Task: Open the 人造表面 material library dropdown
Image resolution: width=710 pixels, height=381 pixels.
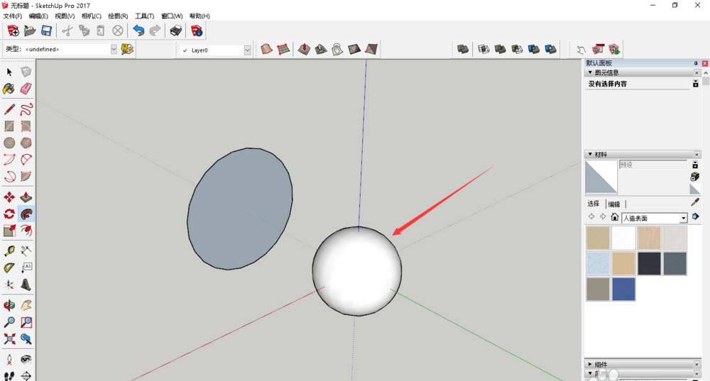Action: pyautogui.click(x=683, y=218)
